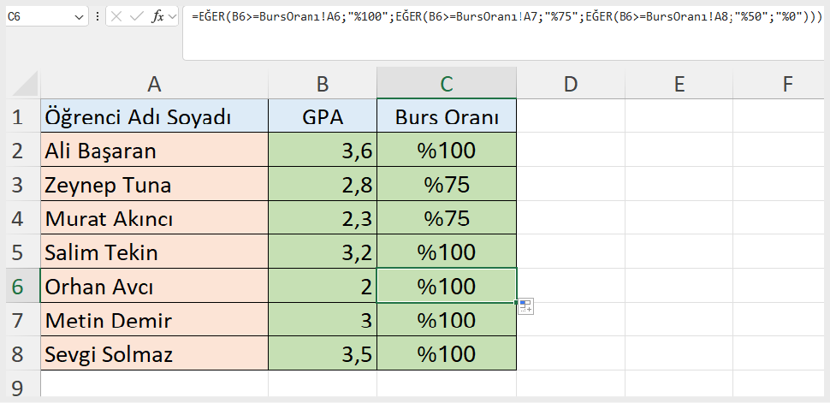Select Zeynep Tuna's %75 cell
This screenshot has width=830, height=403.
pos(447,184)
